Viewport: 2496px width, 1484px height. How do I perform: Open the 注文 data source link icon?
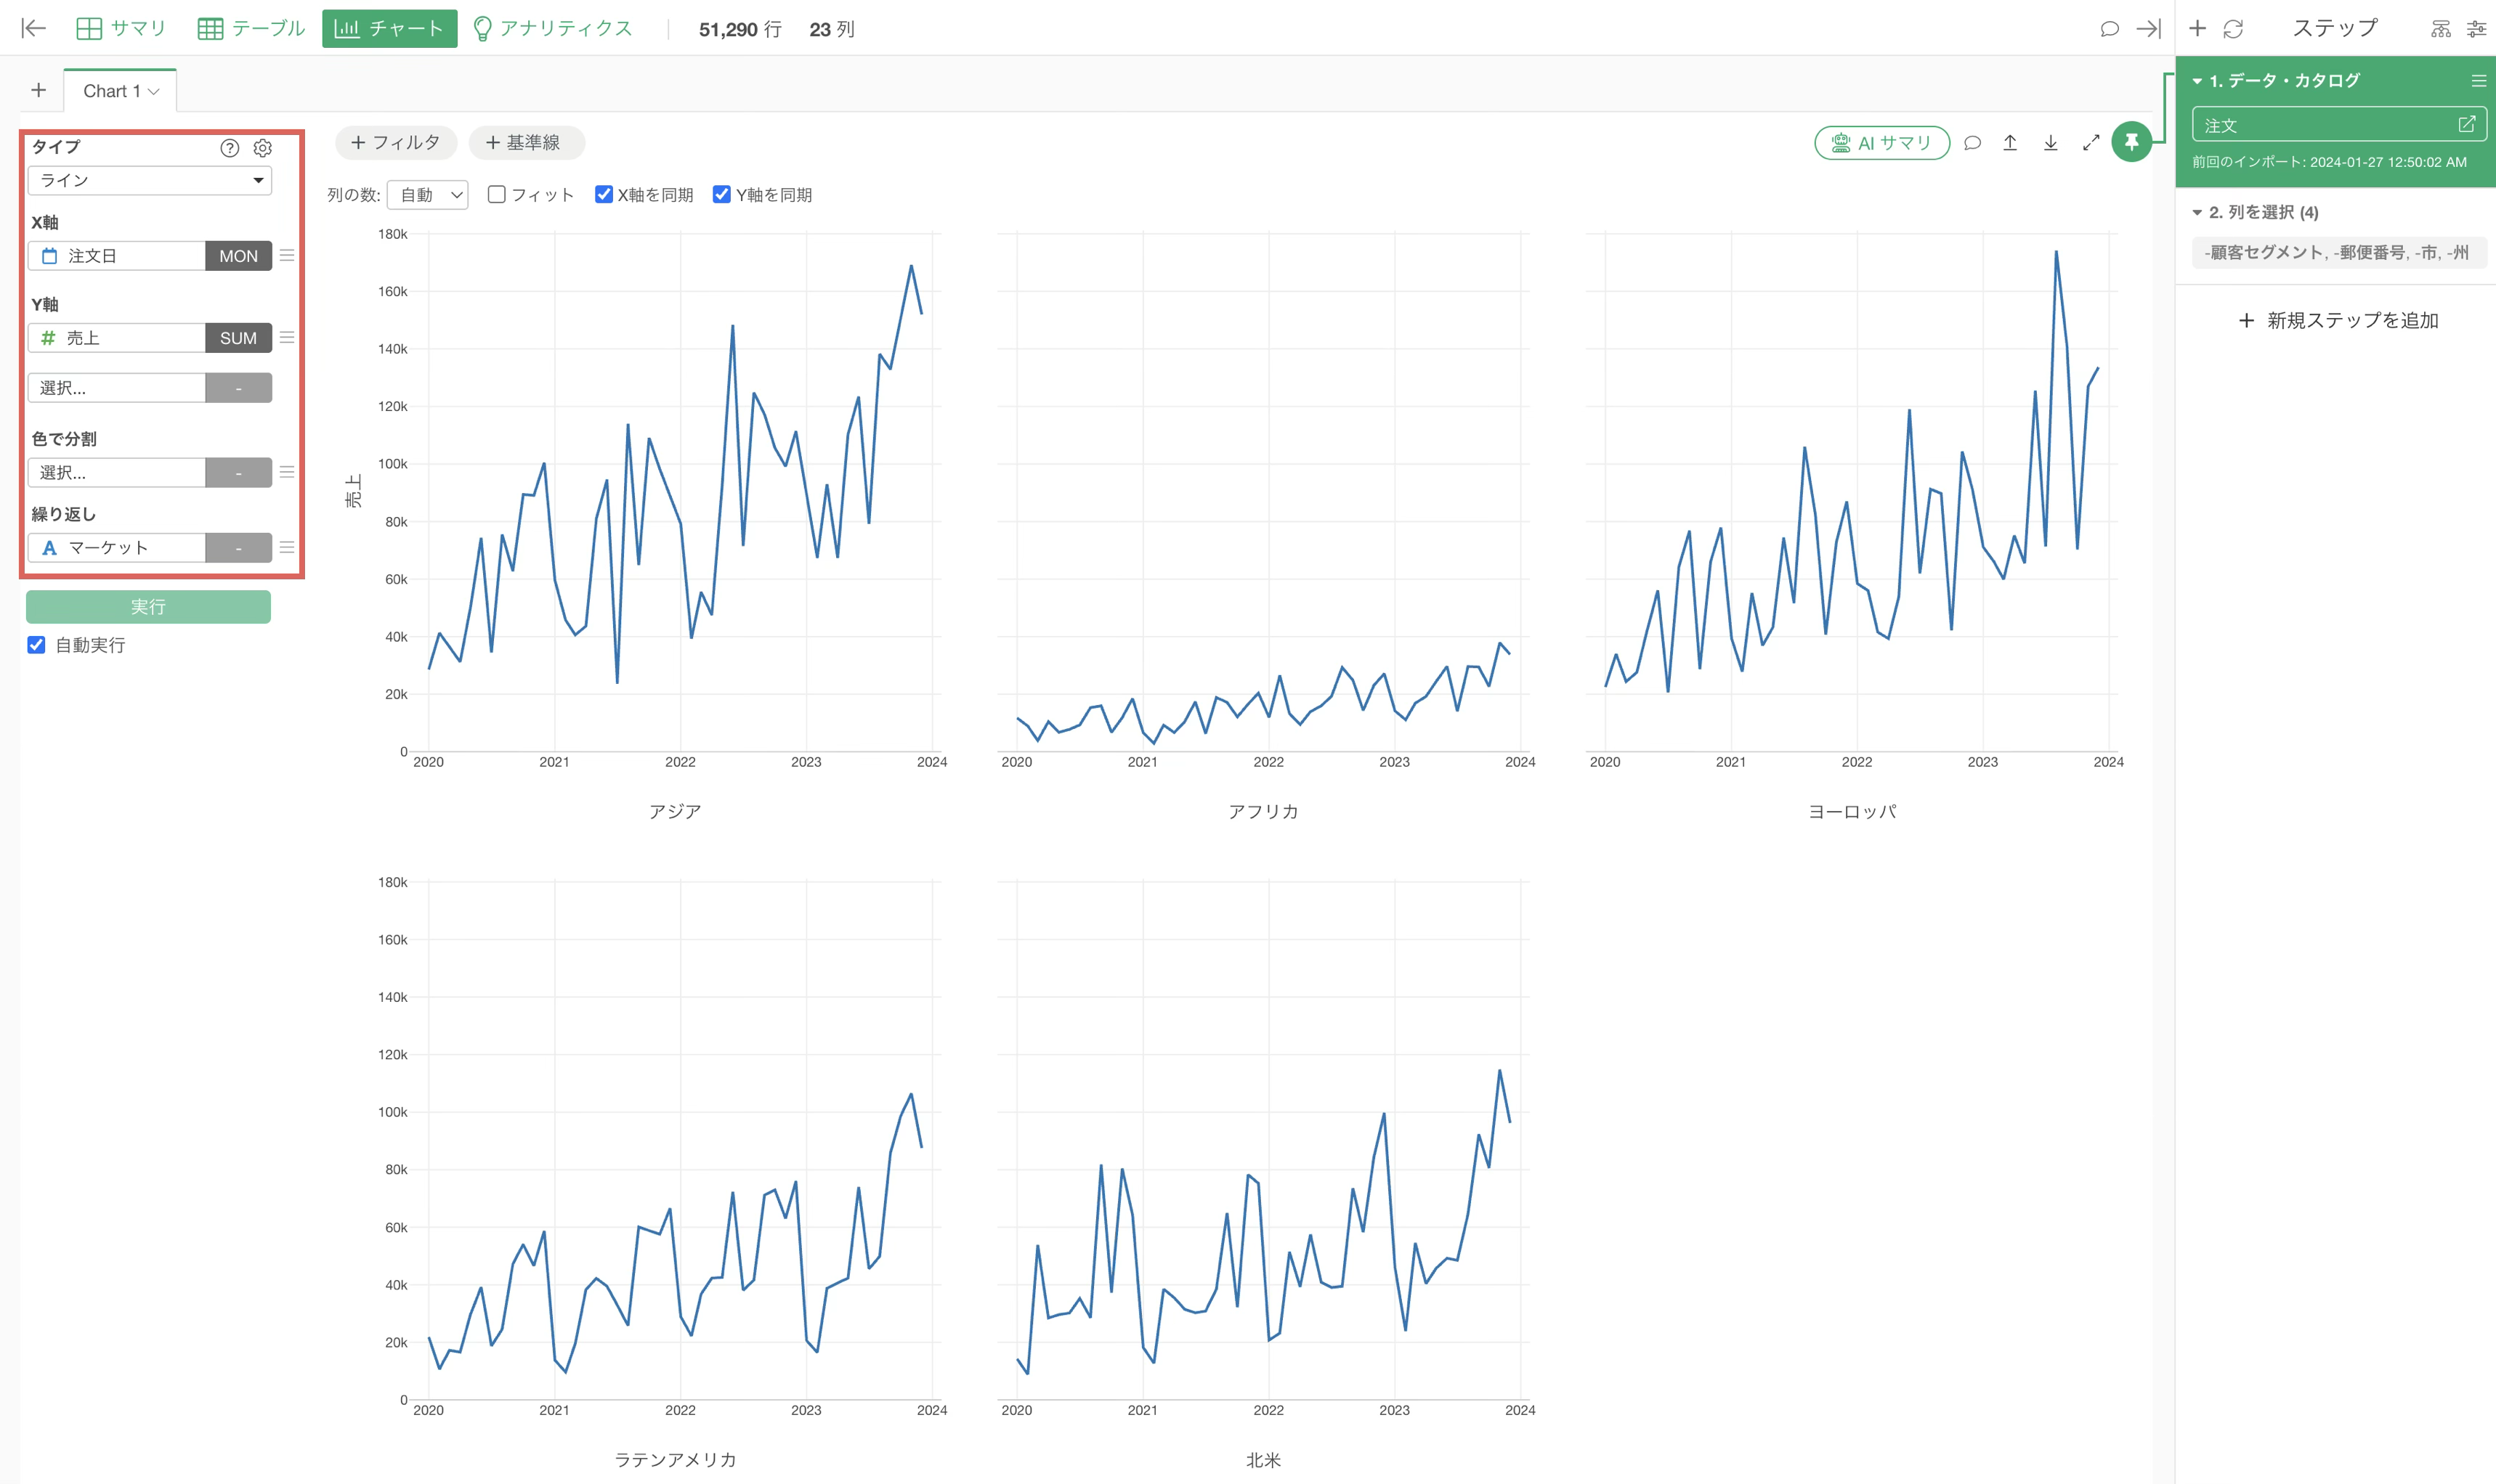coord(2466,124)
